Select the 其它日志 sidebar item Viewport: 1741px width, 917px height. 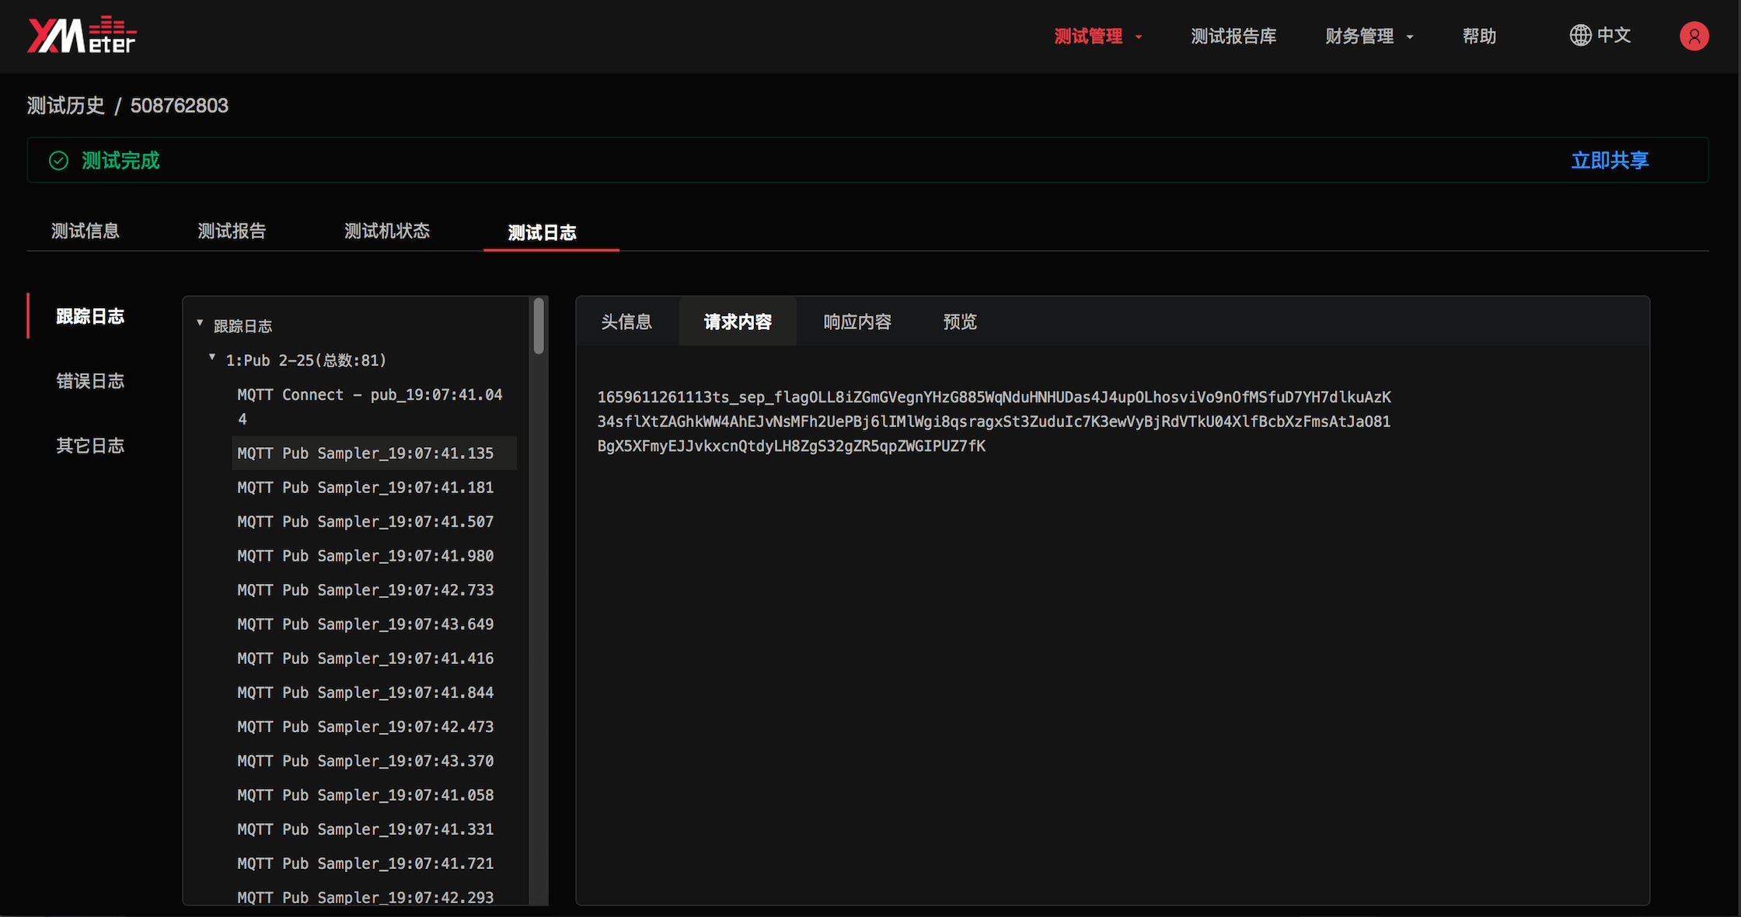(x=90, y=445)
